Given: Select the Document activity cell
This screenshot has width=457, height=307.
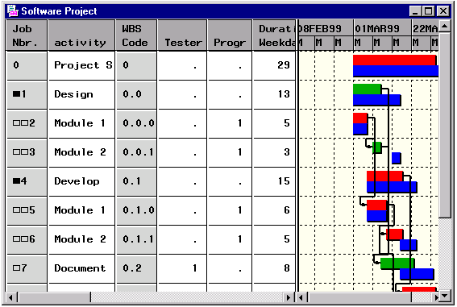Looking at the screenshot, I should 81,268.
